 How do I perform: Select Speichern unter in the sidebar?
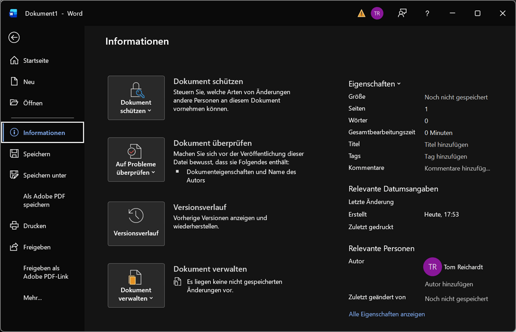point(42,175)
